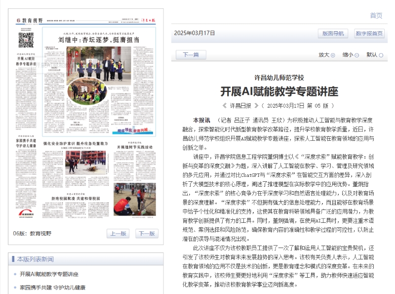The width and height of the screenshot is (395, 294).
Task: Click the QR code on newspaper page
Action: tap(26, 39)
